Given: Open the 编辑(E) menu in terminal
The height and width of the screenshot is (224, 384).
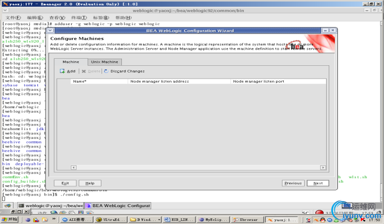Looking at the screenshot, I should click(35, 17).
